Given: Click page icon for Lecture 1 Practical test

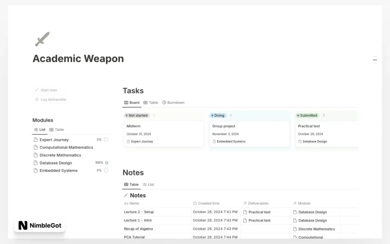Looking at the screenshot, I should coord(245,220).
